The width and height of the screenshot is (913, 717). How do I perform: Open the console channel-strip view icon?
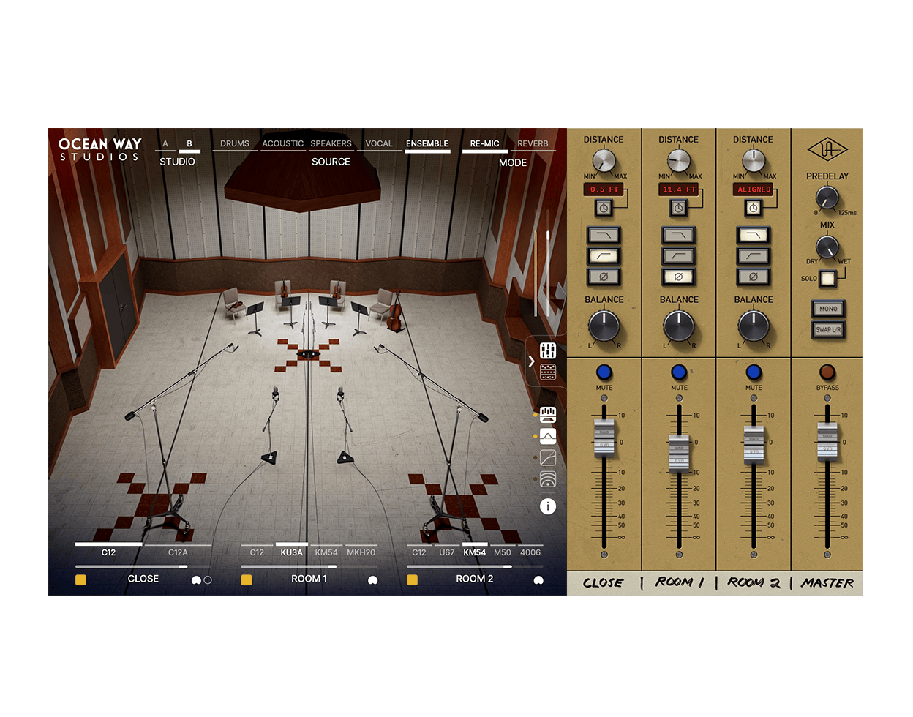(548, 372)
